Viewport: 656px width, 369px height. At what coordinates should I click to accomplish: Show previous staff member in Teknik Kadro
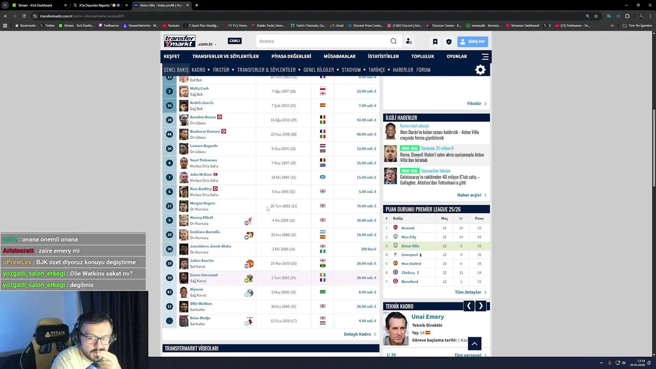click(468, 306)
